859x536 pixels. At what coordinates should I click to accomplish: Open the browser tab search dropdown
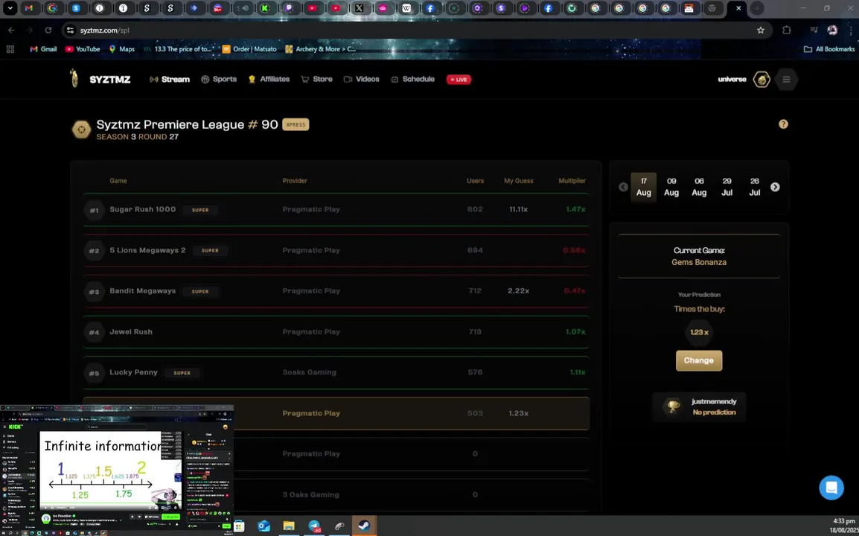pyautogui.click(x=10, y=8)
